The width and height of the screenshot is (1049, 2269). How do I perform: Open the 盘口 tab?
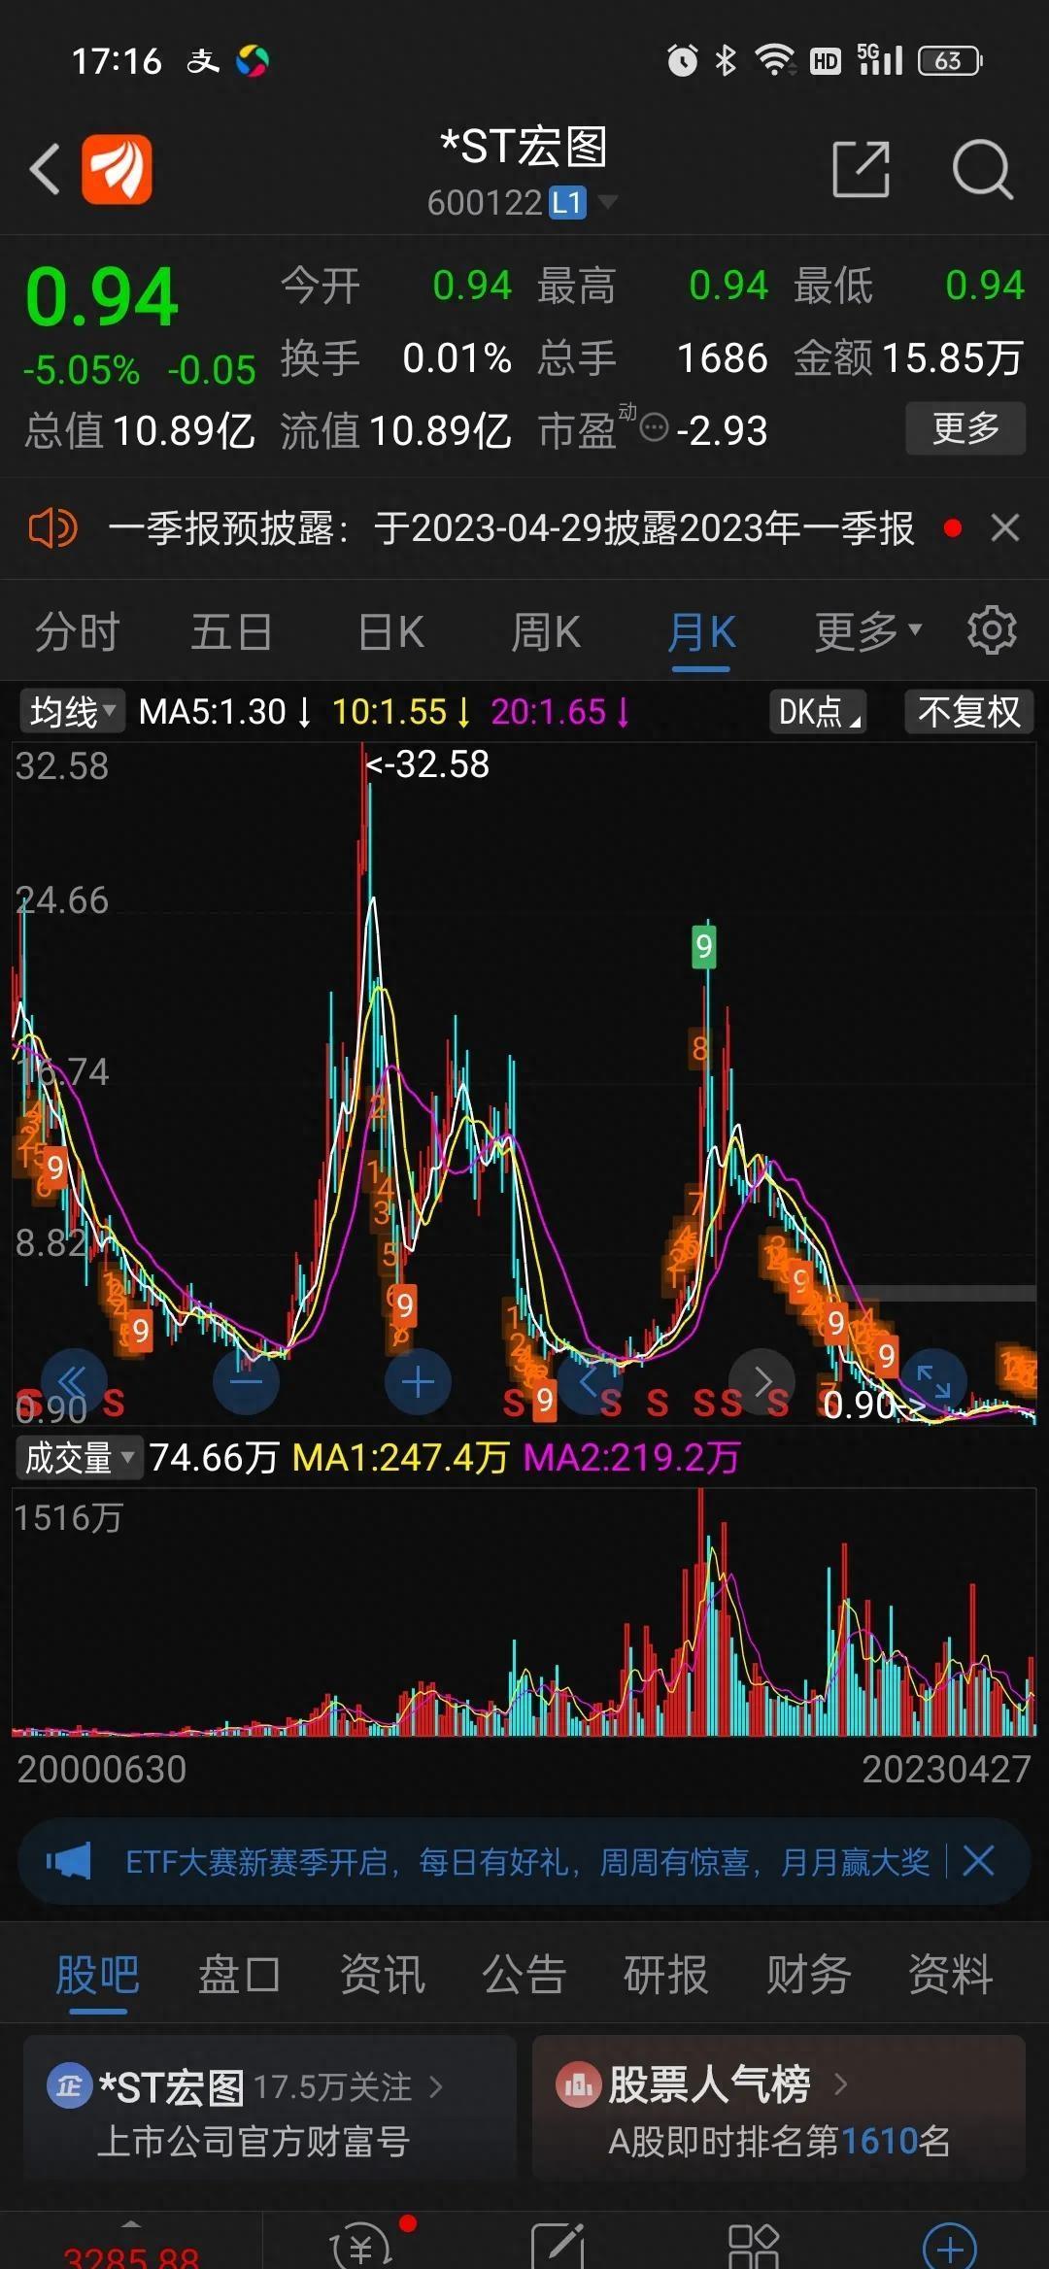click(239, 1975)
